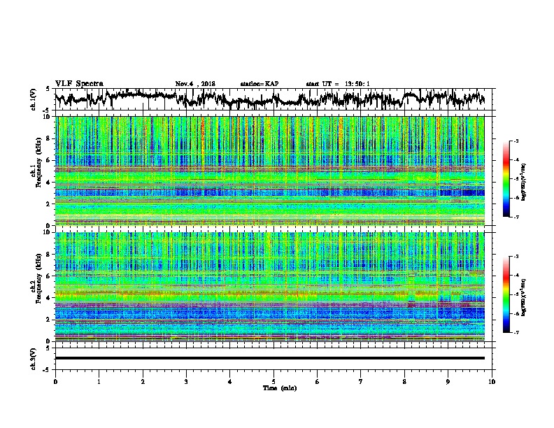Click the "0" tick on the time axis
Screen dimensions: 554x428
[55, 382]
